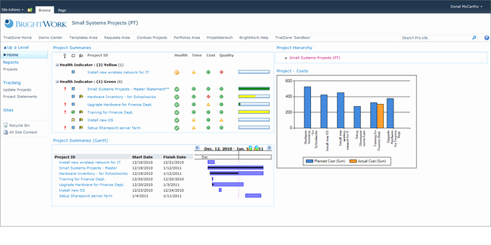Open Templates Area in top navigation
The height and width of the screenshot is (245, 491).
pyautogui.click(x=83, y=37)
